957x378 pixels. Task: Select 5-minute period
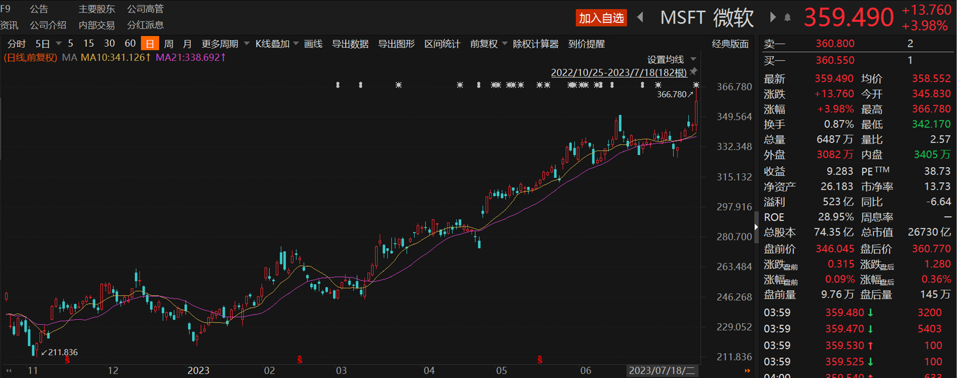click(71, 43)
